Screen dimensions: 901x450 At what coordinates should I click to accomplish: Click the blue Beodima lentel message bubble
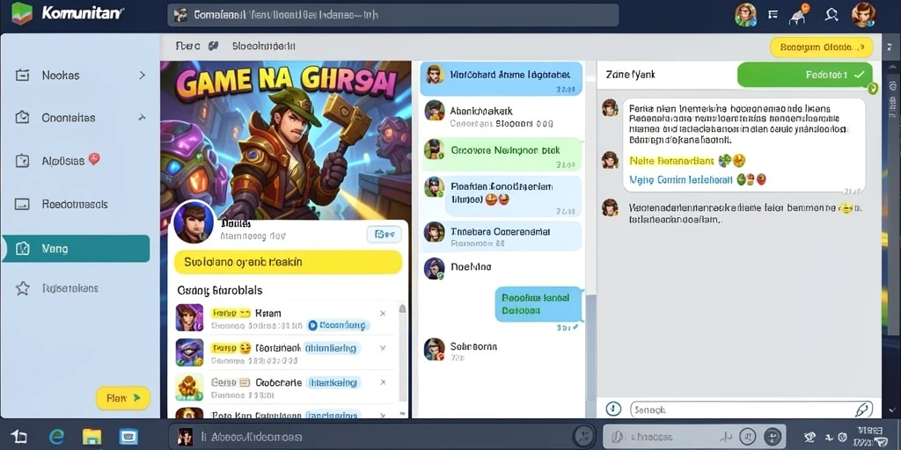(538, 303)
